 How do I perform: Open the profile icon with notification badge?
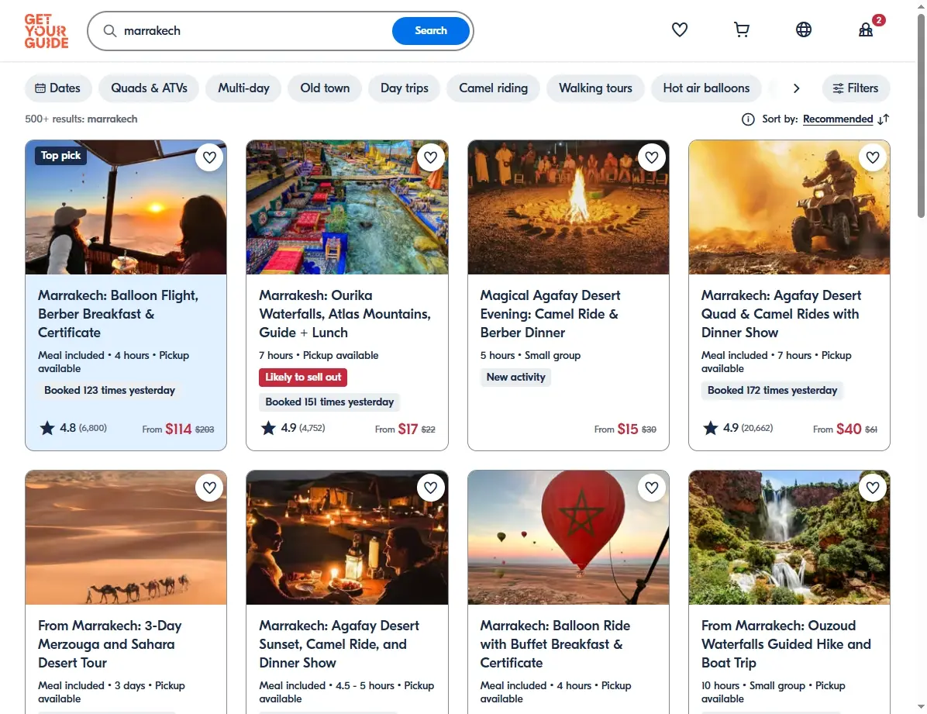pyautogui.click(x=866, y=29)
